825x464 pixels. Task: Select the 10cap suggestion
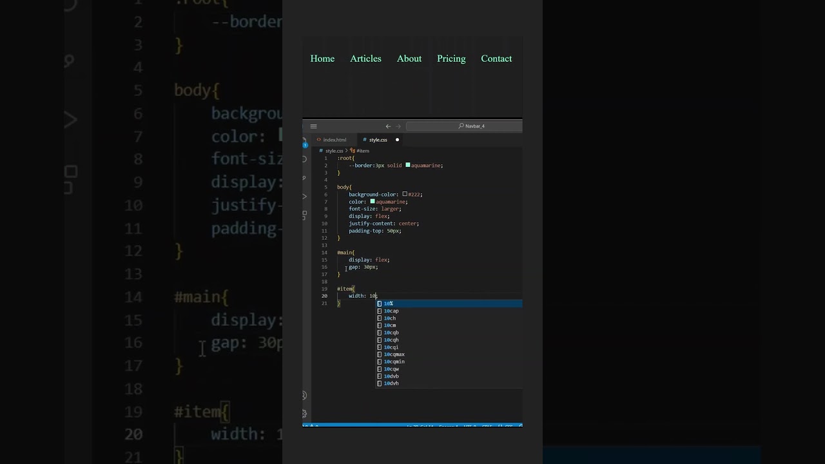(449, 311)
